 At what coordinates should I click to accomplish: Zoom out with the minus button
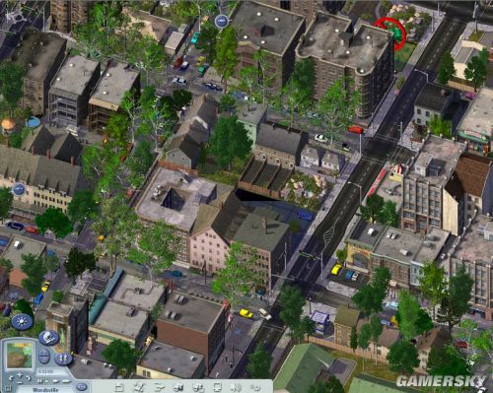(20, 382)
